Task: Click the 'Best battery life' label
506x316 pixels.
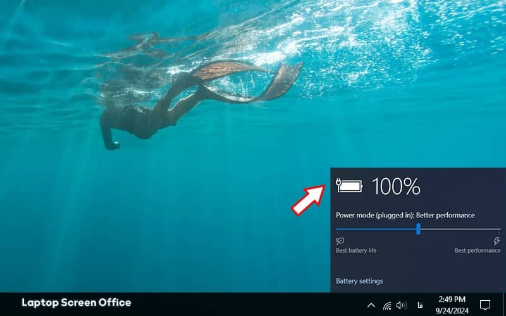Action: tap(356, 250)
